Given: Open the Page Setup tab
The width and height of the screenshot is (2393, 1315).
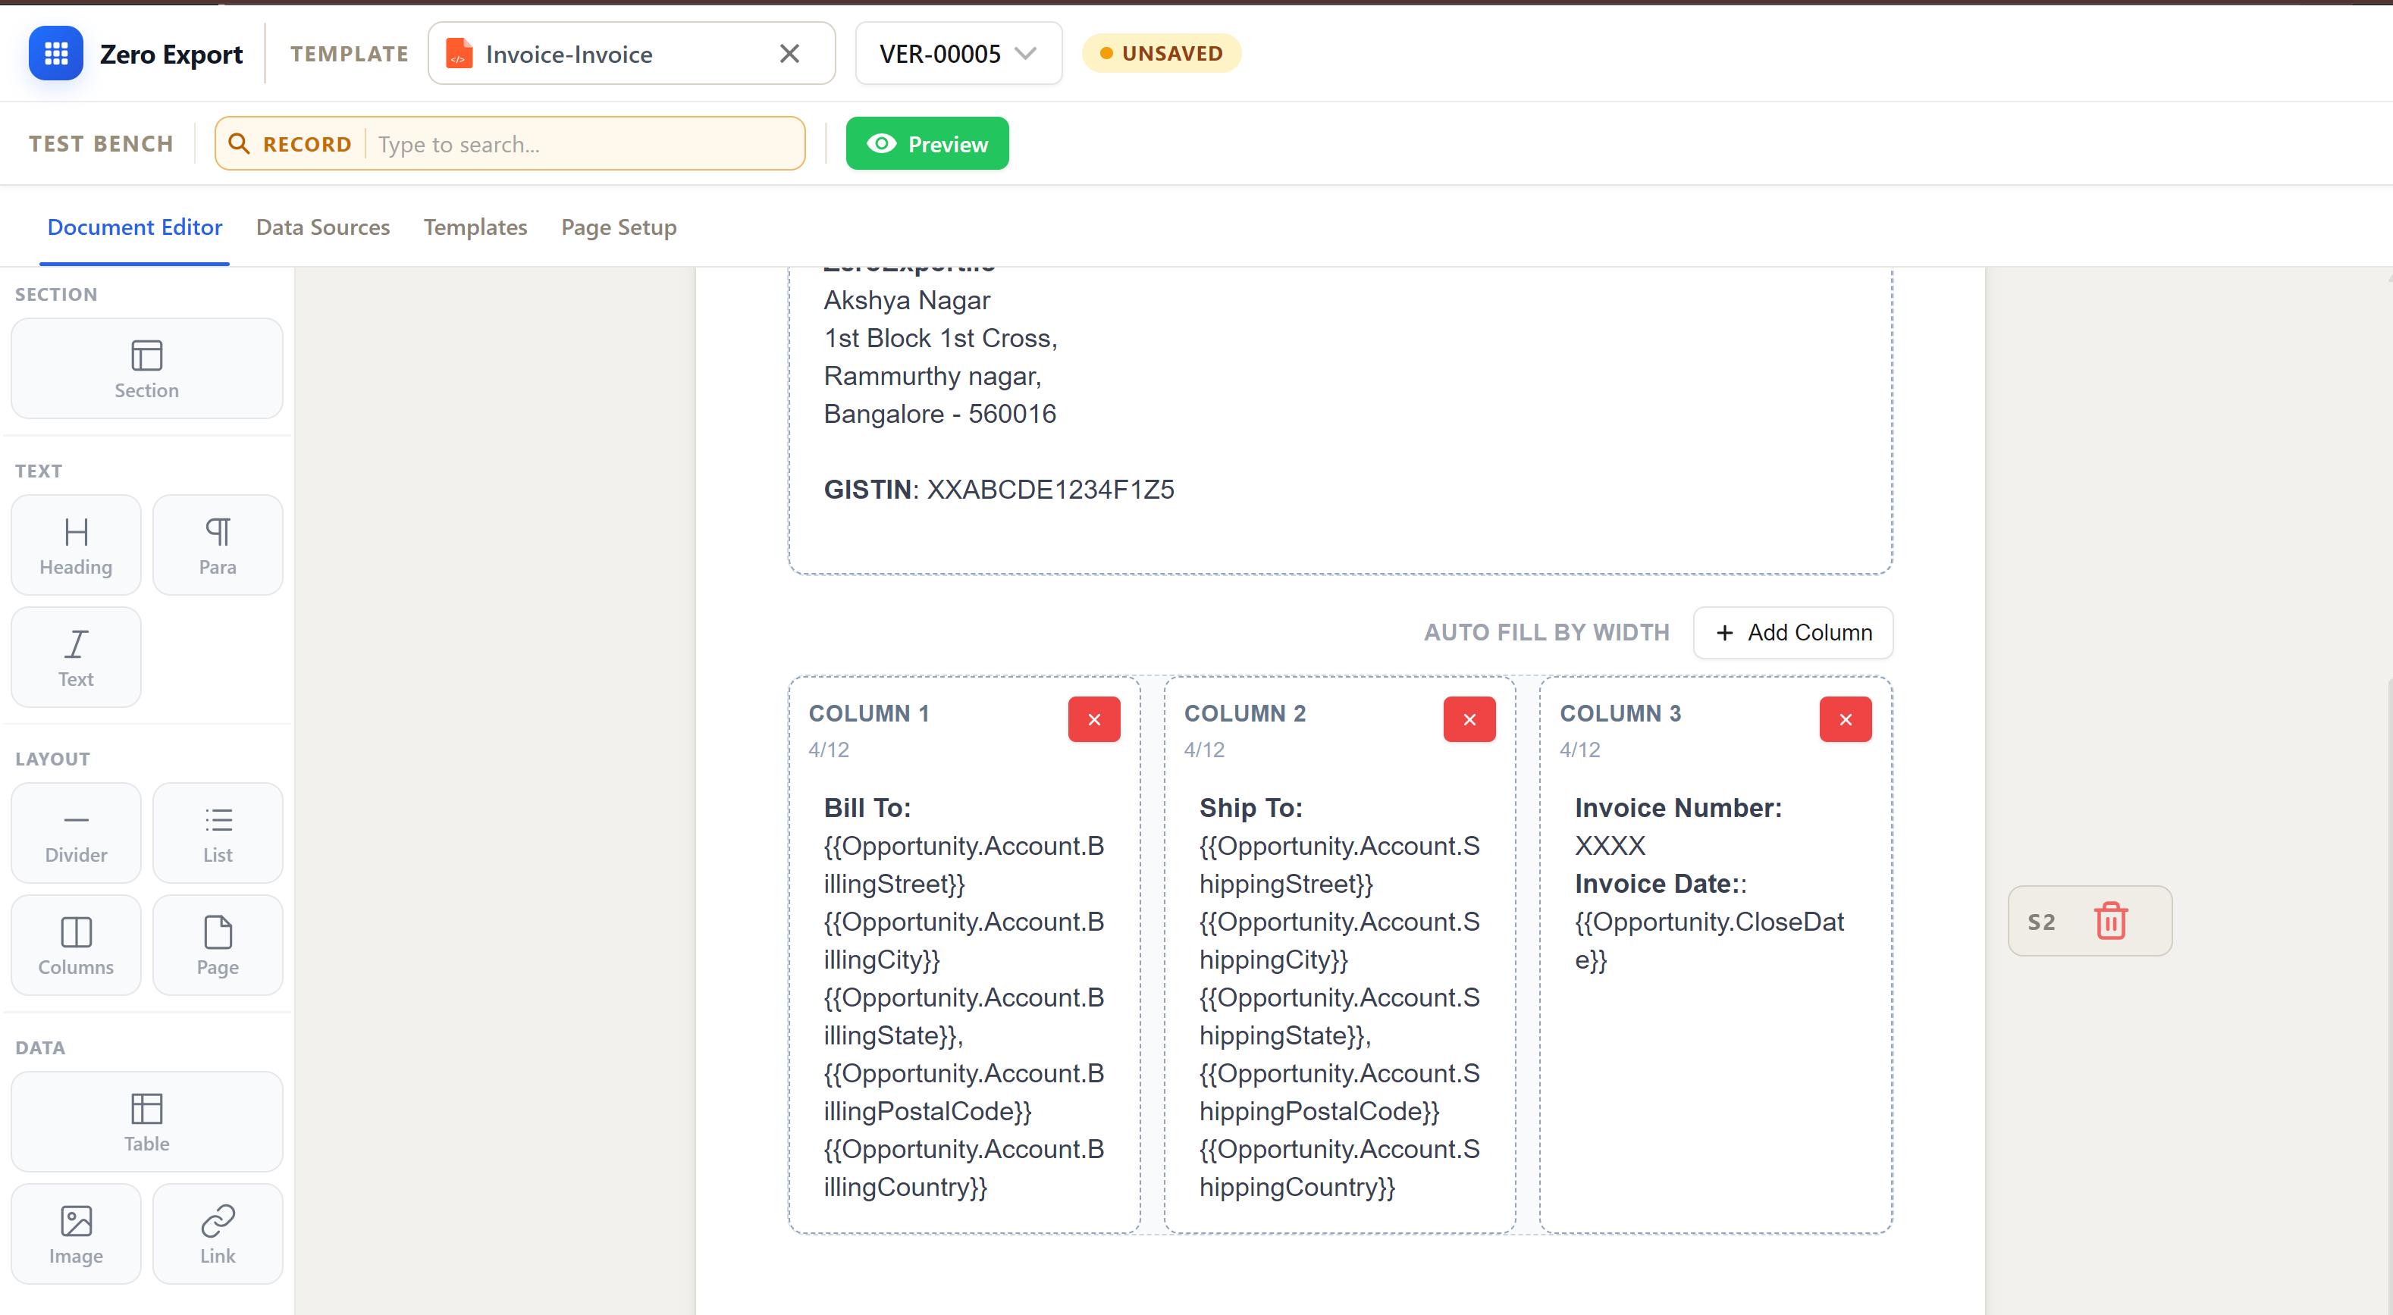Looking at the screenshot, I should 619,227.
